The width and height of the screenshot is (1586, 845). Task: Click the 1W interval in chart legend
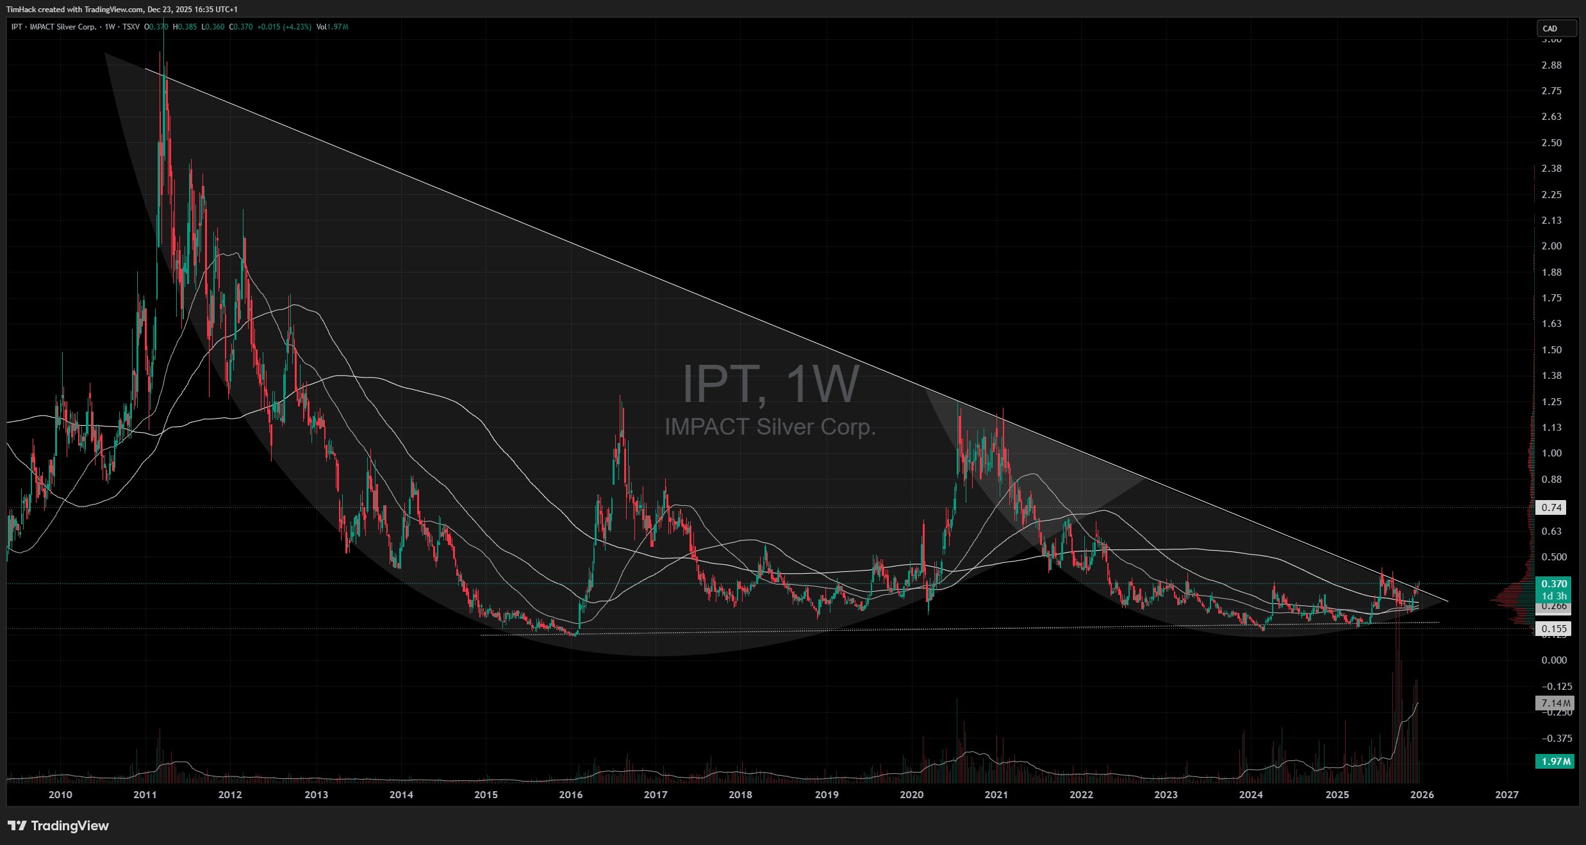[x=110, y=27]
